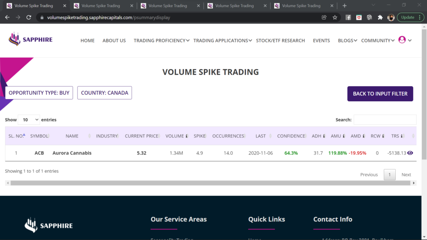
Task: Click the Sapphire logo in header
Action: (30, 40)
